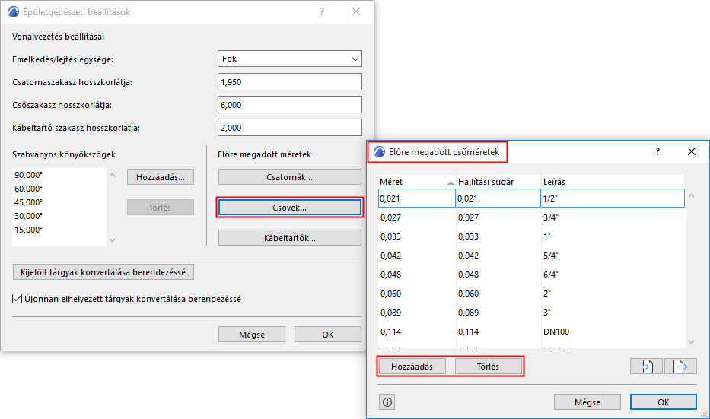Click Méret value 0,027

tap(391, 217)
